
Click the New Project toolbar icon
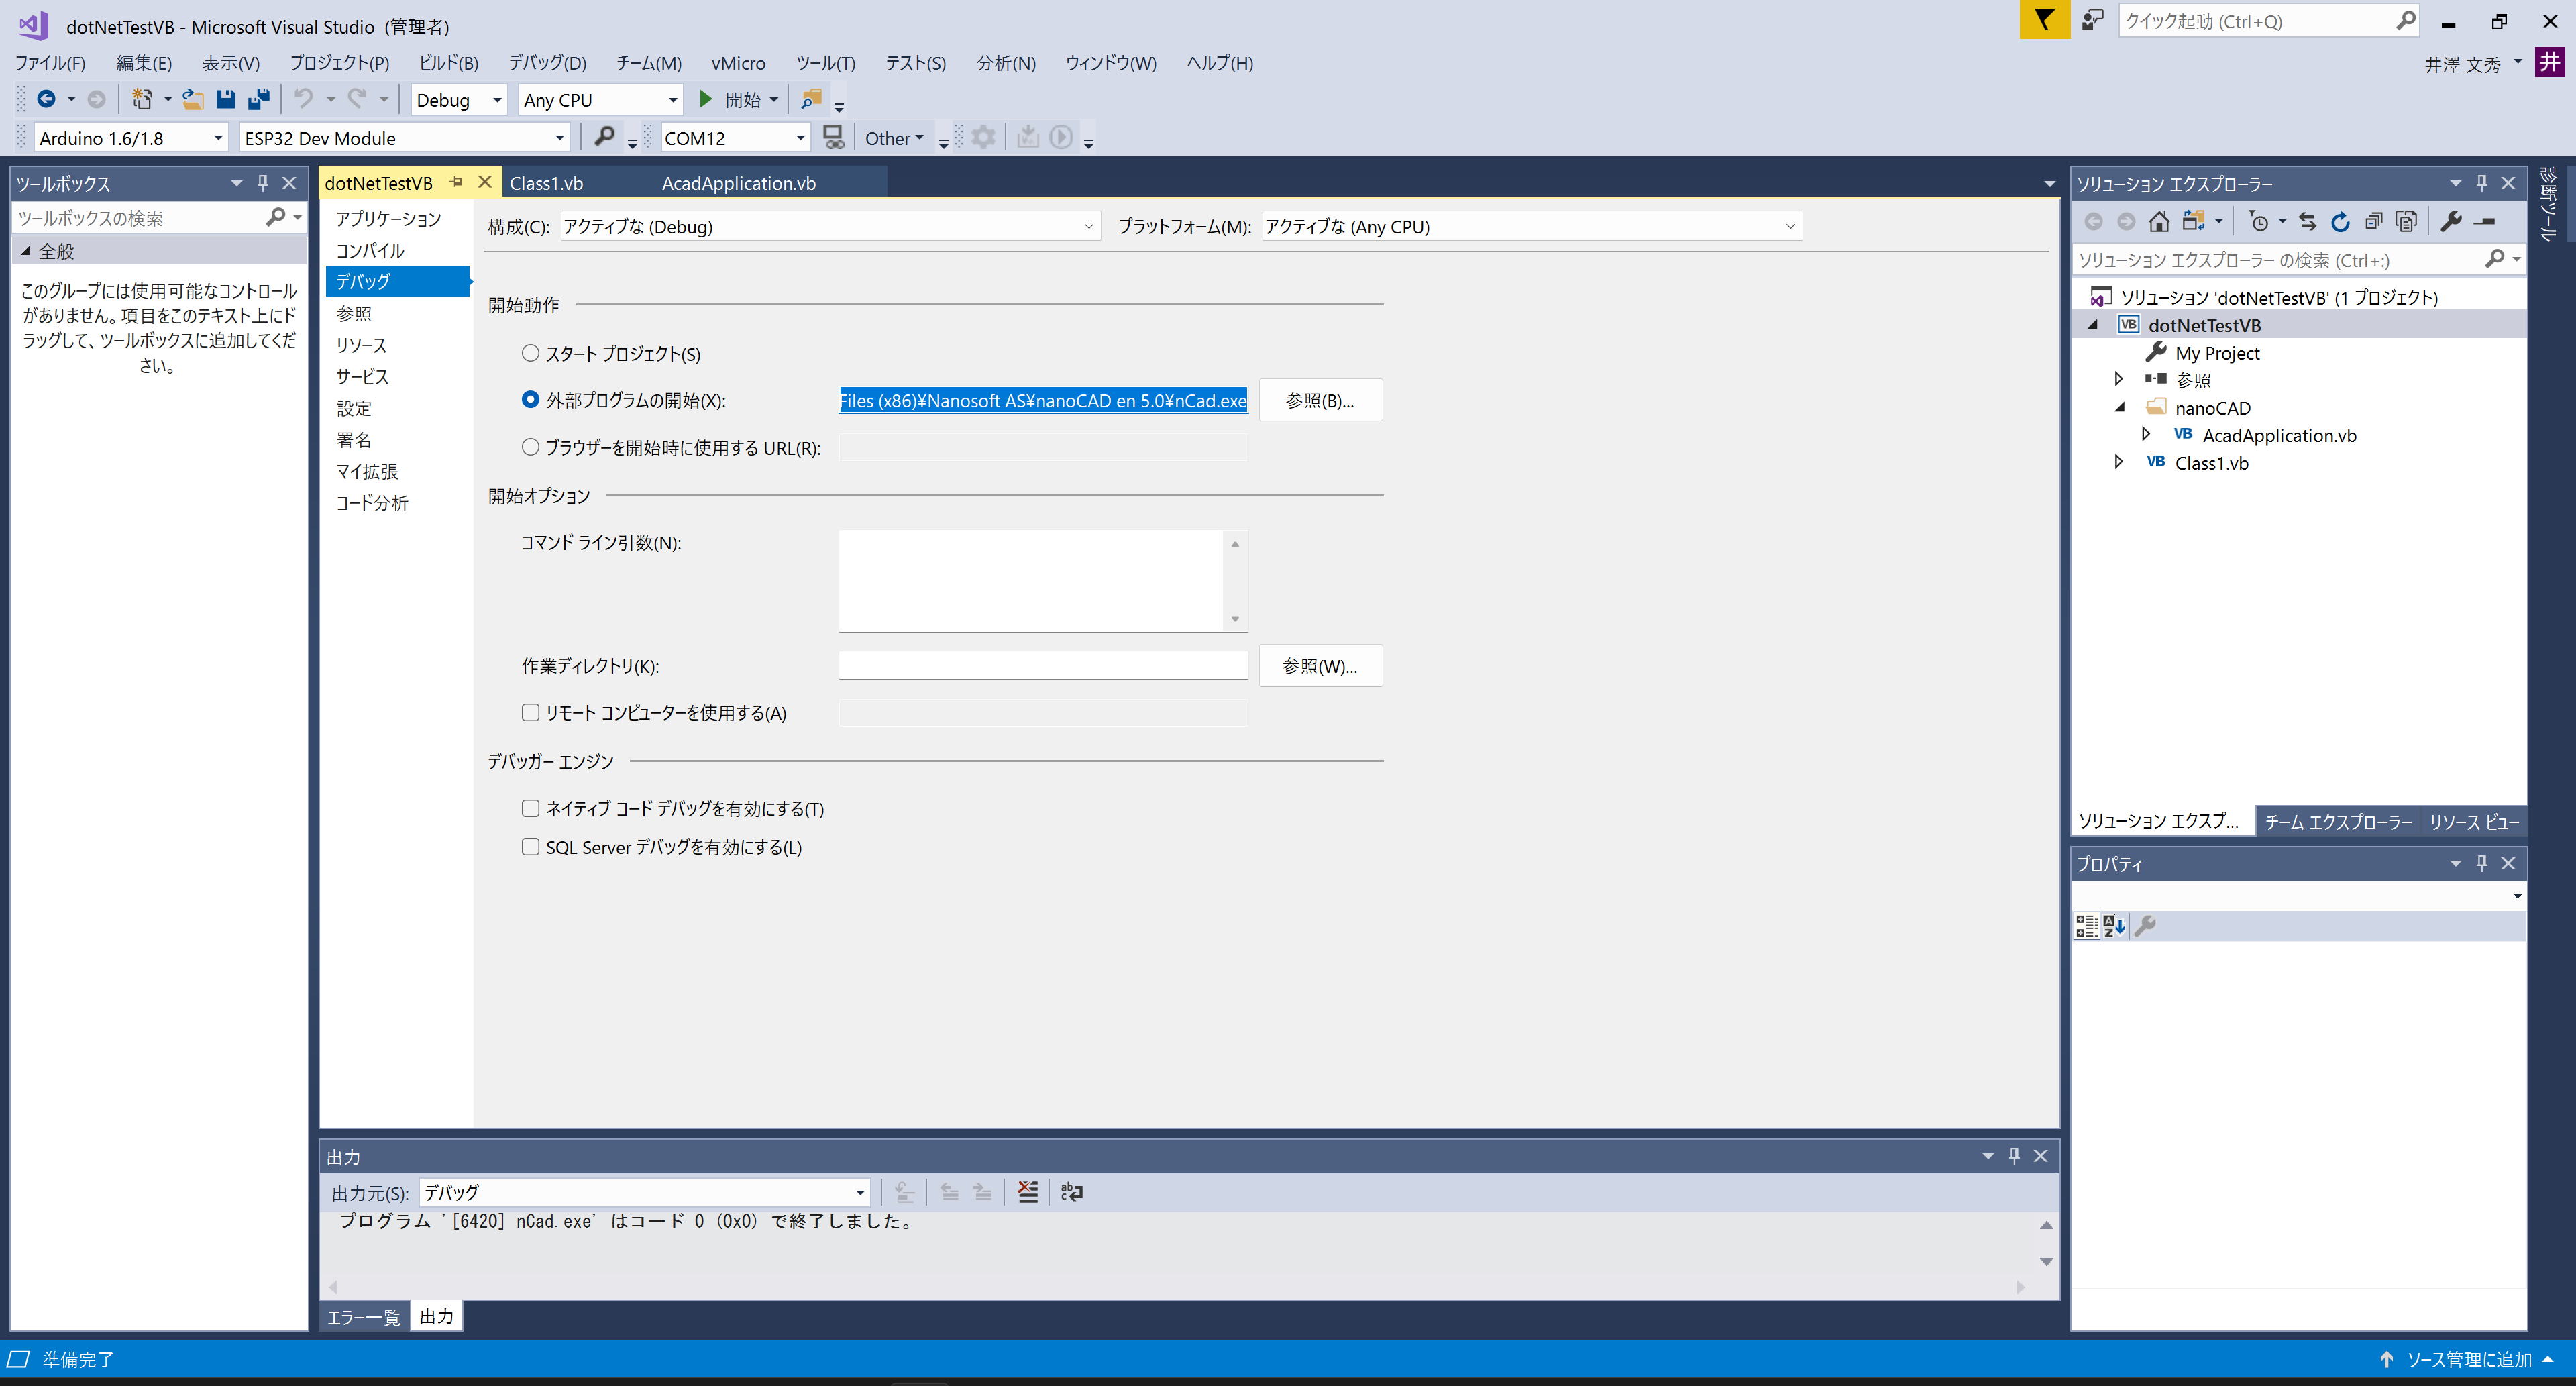(142, 99)
